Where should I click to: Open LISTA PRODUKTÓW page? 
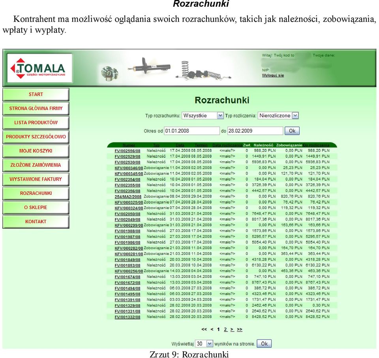[36, 122]
